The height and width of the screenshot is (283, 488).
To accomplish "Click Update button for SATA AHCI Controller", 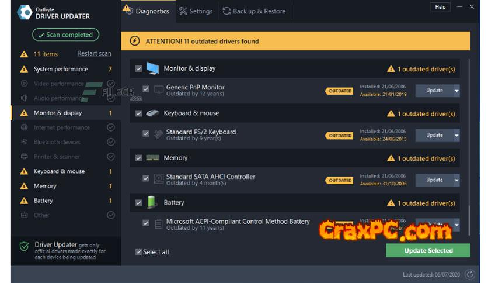I will click(x=434, y=180).
